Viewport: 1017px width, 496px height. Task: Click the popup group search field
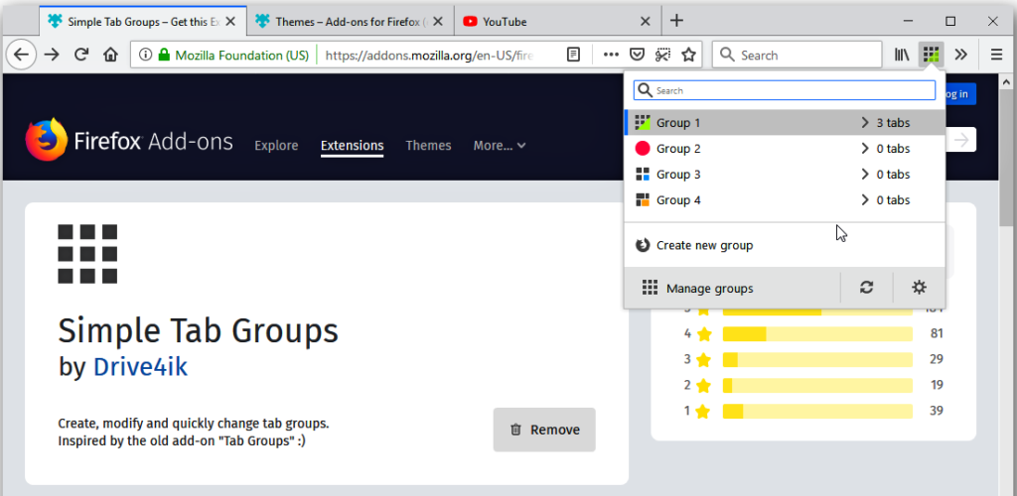pos(785,90)
